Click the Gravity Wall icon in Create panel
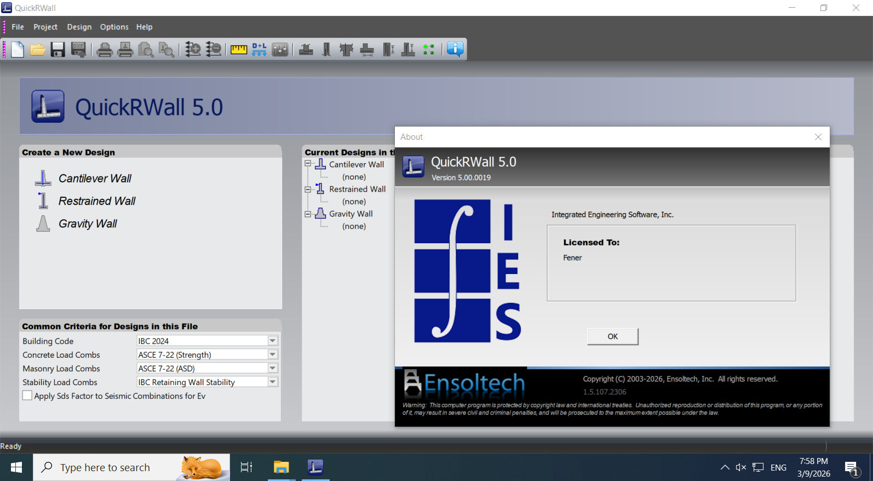873x481 pixels. click(43, 224)
